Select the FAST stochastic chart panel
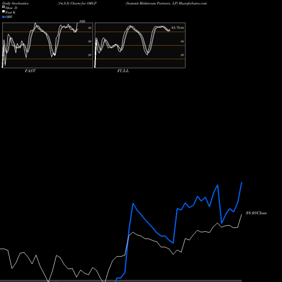The width and height of the screenshot is (282, 282). point(47,45)
